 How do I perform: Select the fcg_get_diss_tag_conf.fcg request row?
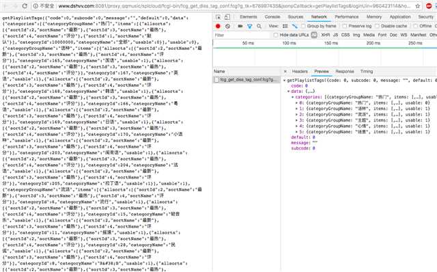[x=246, y=80]
